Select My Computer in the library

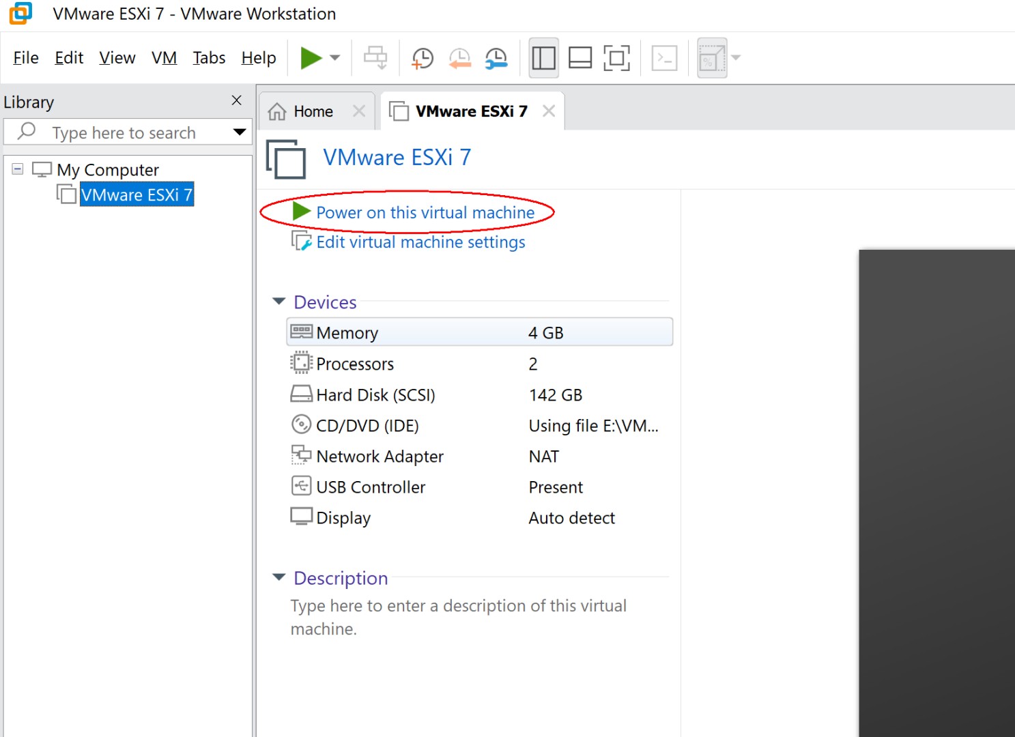pos(108,169)
